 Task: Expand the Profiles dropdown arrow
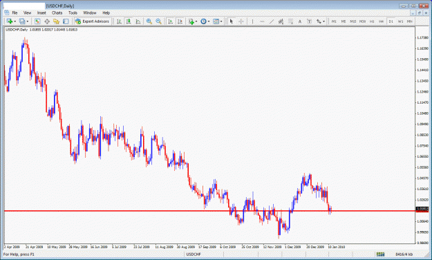[x=27, y=21]
